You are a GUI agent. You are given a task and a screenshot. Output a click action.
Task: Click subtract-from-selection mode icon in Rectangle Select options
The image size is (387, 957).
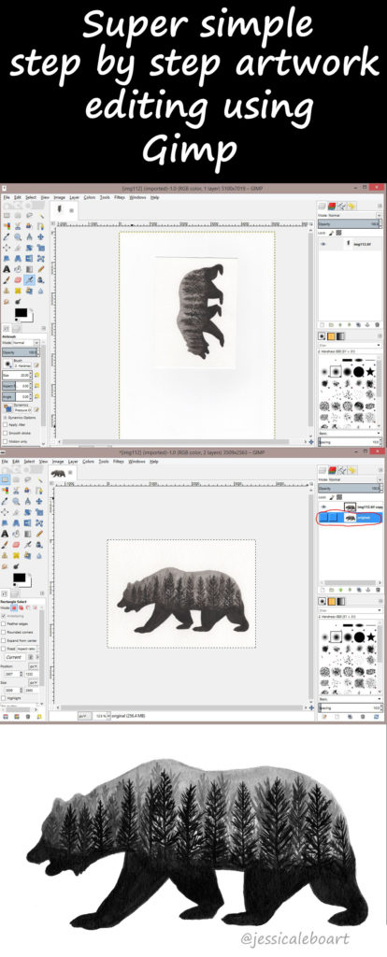[x=27, y=607]
